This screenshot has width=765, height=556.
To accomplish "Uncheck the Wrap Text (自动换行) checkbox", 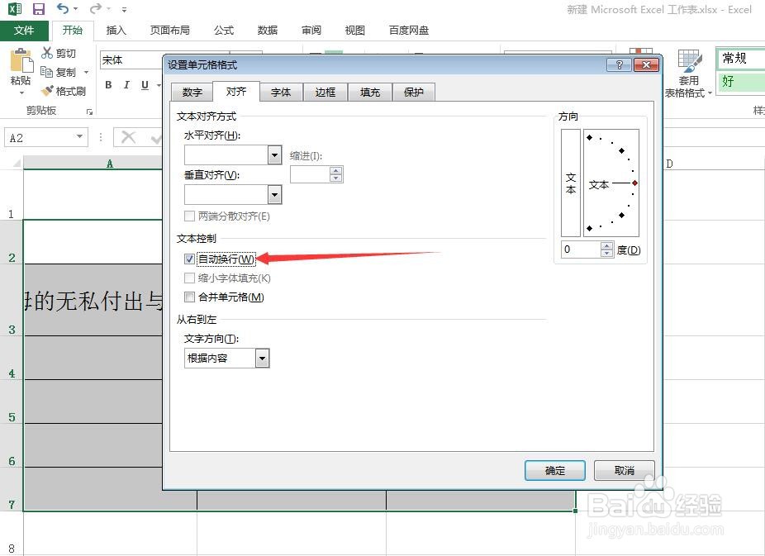I will (x=190, y=259).
